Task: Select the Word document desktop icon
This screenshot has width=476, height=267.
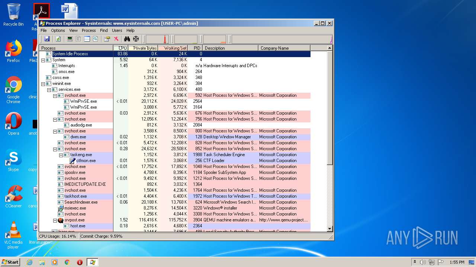Action: pyautogui.click(x=70, y=11)
